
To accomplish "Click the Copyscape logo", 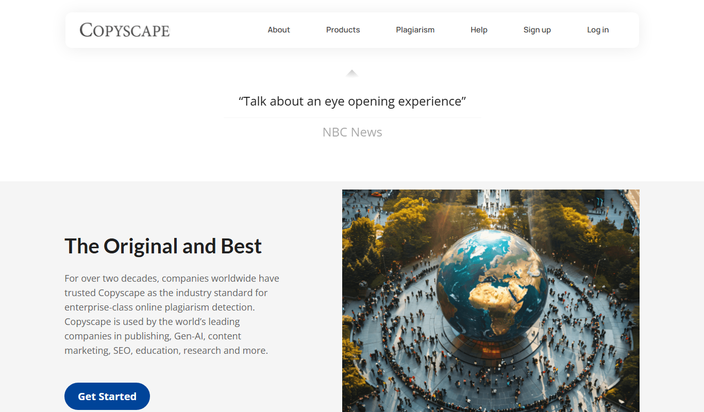I will click(x=125, y=30).
